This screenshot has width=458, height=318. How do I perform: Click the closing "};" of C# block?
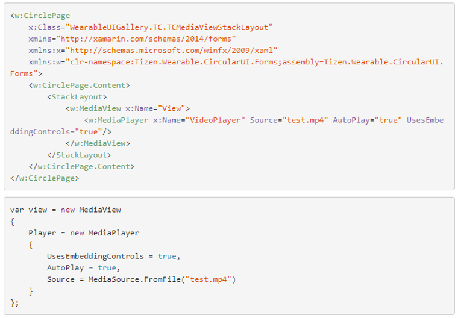click(14, 303)
